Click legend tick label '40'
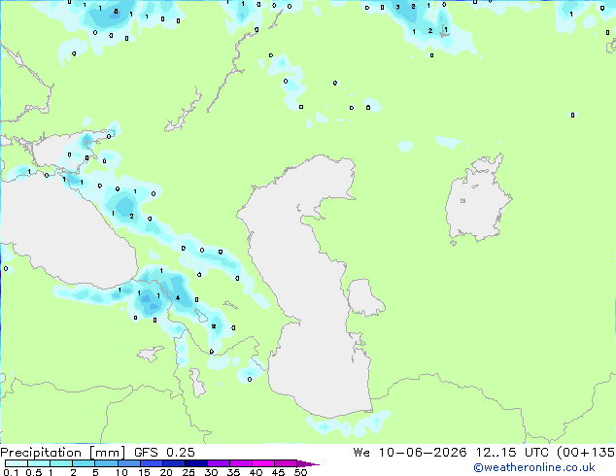 256,472
